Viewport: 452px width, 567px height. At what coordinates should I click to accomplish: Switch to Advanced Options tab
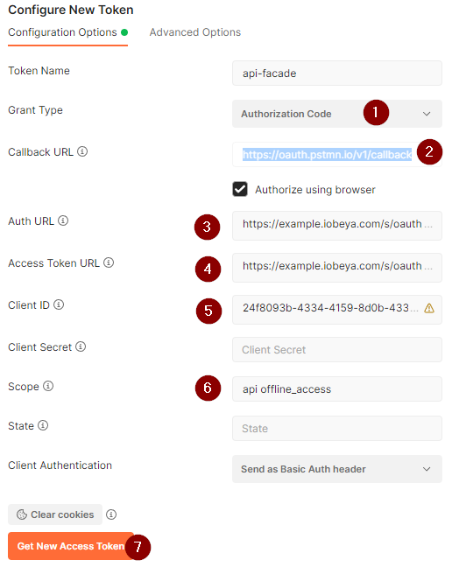coord(195,32)
